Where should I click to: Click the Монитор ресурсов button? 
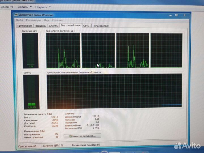tap(82, 136)
